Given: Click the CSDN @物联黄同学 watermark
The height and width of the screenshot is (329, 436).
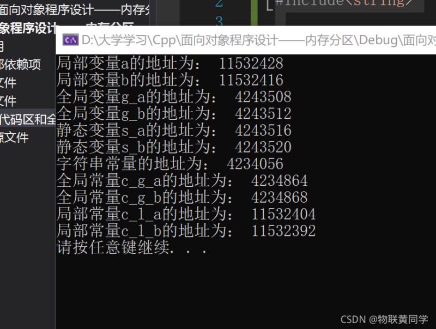Looking at the screenshot, I should 384,319.
